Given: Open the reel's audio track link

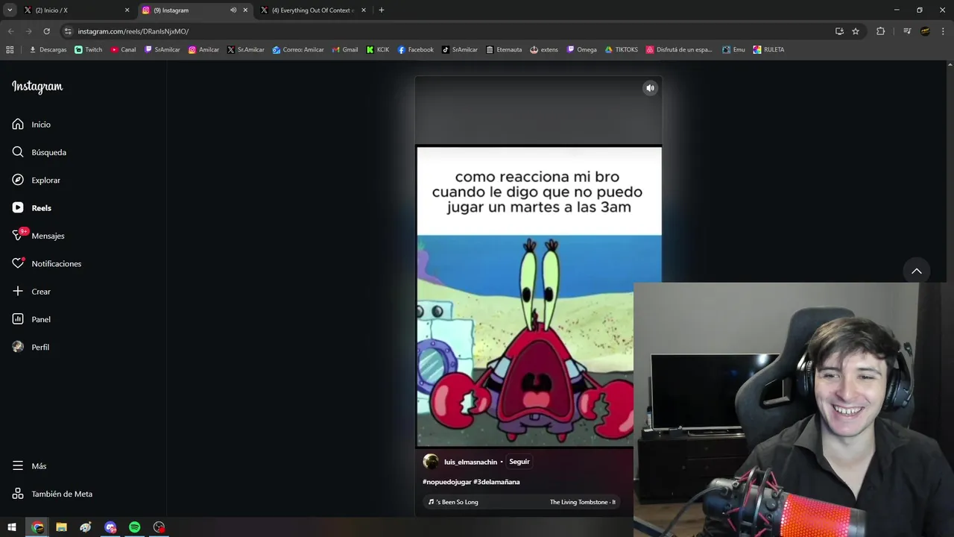Looking at the screenshot, I should pos(522,502).
